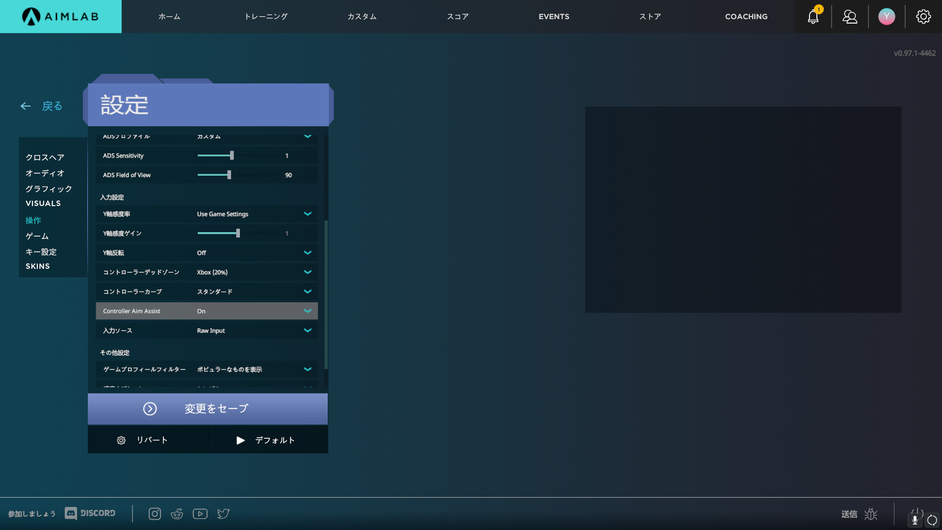Screen dimensions: 942x530
Task: Click the デフォルト button
Action: [x=267, y=440]
